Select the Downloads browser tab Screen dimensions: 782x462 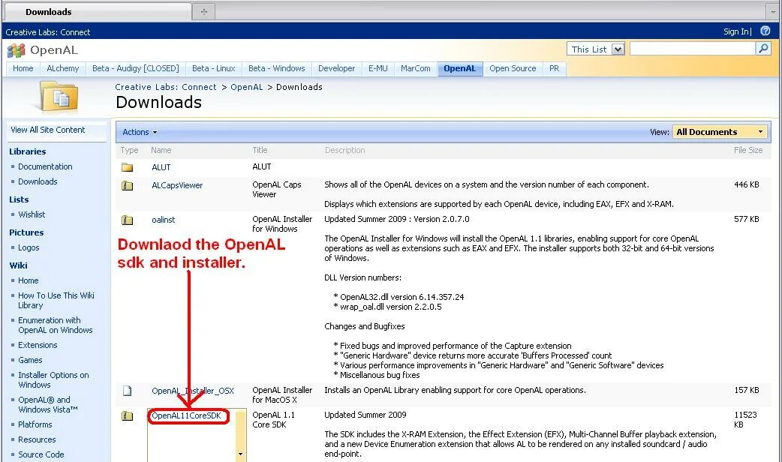[98, 11]
